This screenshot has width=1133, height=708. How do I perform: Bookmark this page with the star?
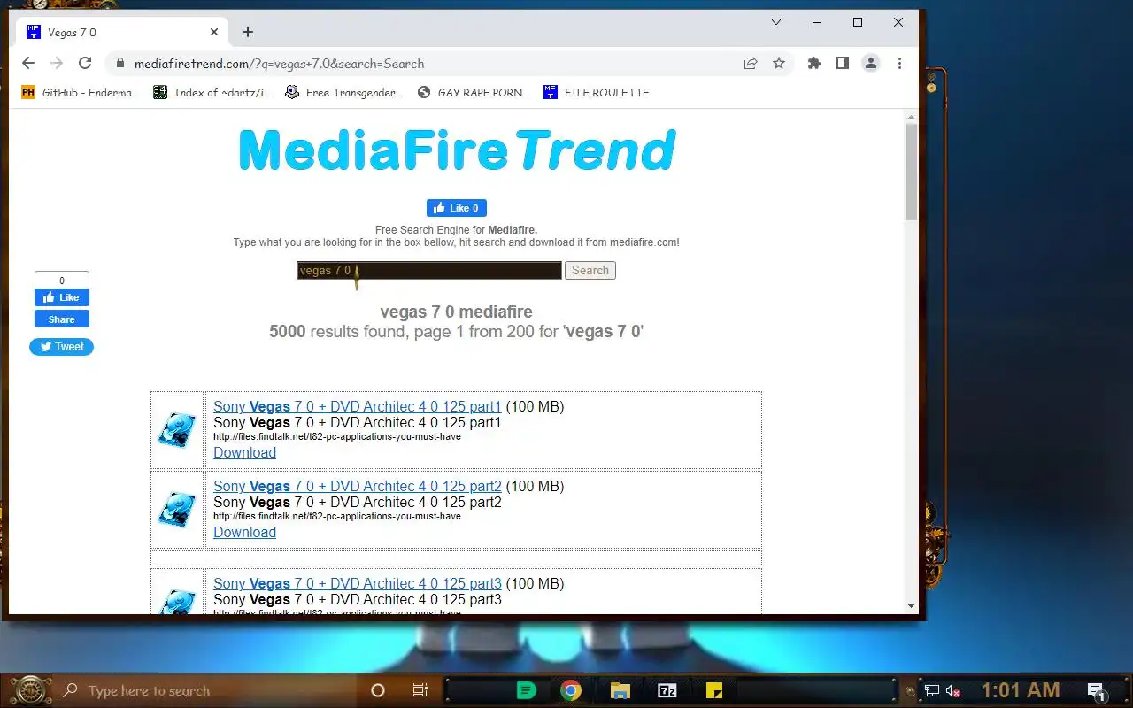click(x=779, y=64)
